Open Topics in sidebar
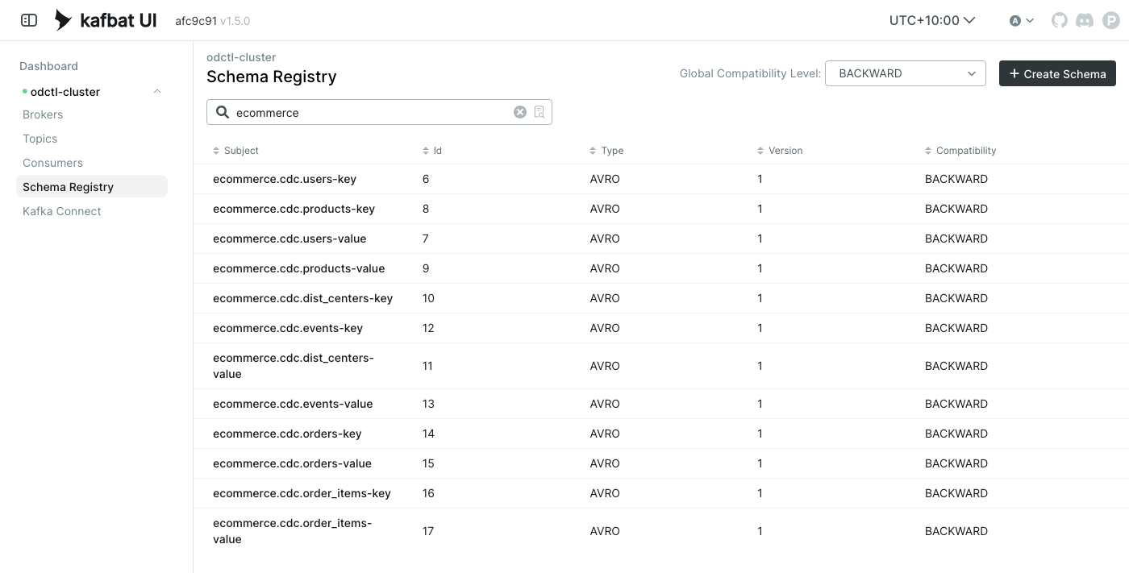 [x=40, y=139]
